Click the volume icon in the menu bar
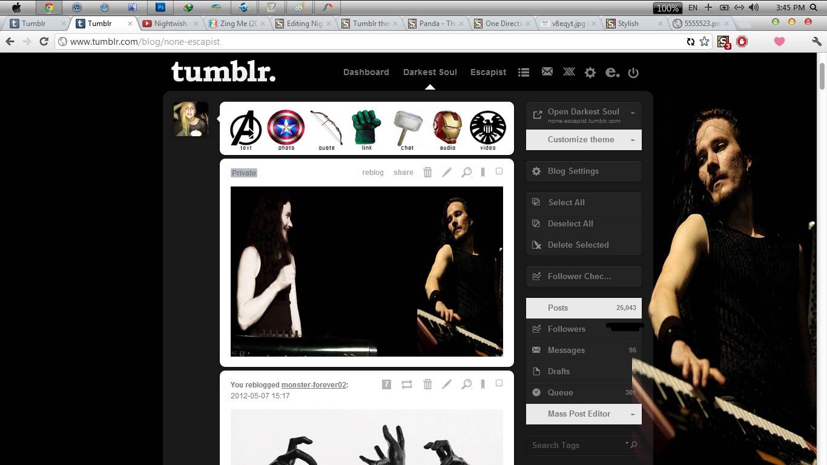 pos(754,8)
